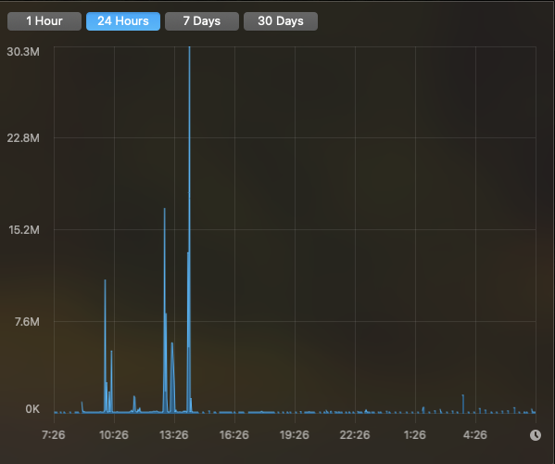The height and width of the screenshot is (464, 555).
Task: Click the 0K y-axis label
Action: pos(32,409)
